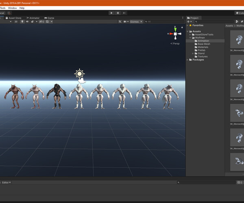Image resolution: width=244 pixels, height=203 pixels.
Task: Click Search by Type filter icon
Action: (237, 22)
